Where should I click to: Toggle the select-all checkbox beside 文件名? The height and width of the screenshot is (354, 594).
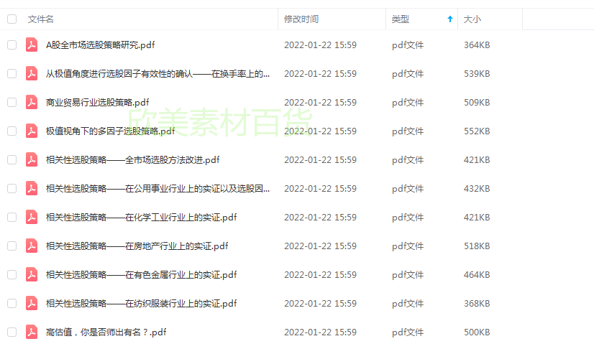coord(12,19)
